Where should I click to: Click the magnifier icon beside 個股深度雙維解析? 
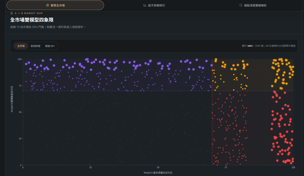pyautogui.click(x=241, y=5)
